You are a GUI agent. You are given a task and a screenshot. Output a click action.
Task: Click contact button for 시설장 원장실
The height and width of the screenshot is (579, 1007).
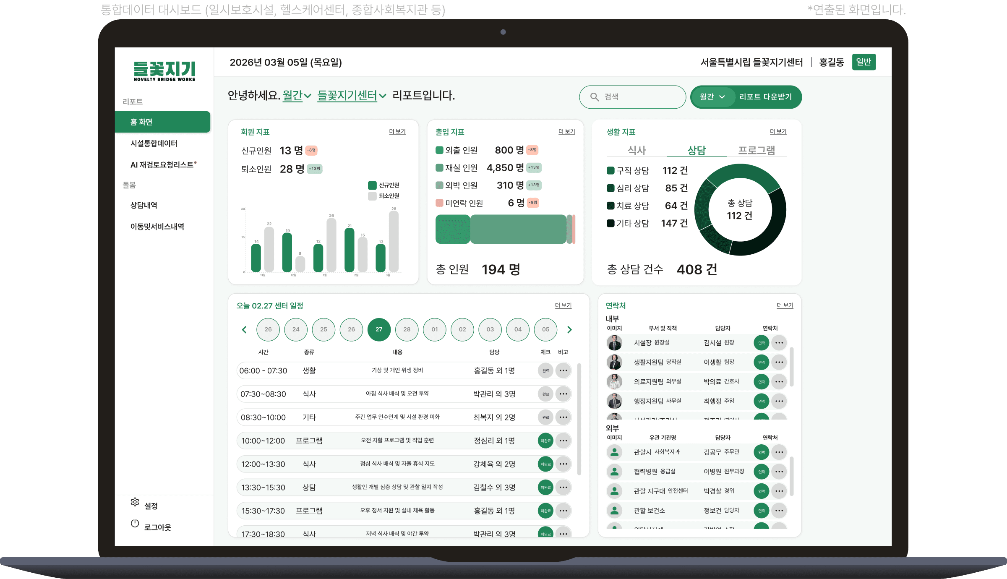[761, 343]
